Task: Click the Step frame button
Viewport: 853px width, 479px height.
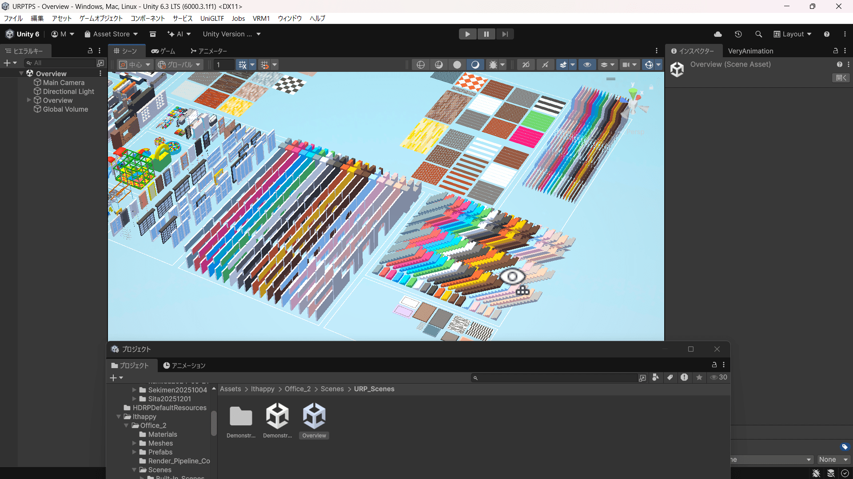Action: [x=505, y=34]
